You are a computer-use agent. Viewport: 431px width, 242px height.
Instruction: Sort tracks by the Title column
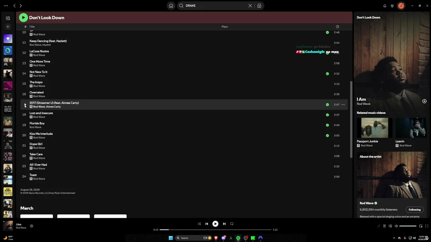click(32, 27)
